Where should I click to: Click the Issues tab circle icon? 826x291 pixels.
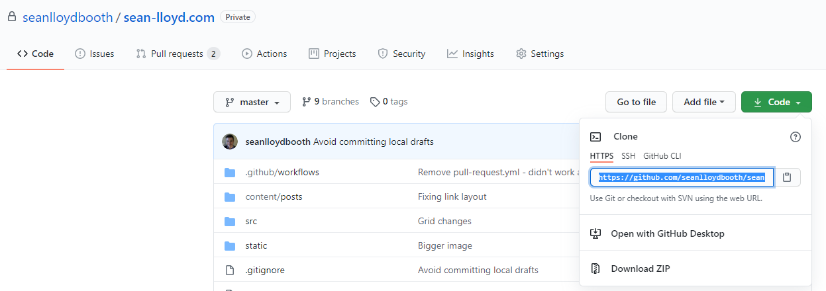[80, 54]
